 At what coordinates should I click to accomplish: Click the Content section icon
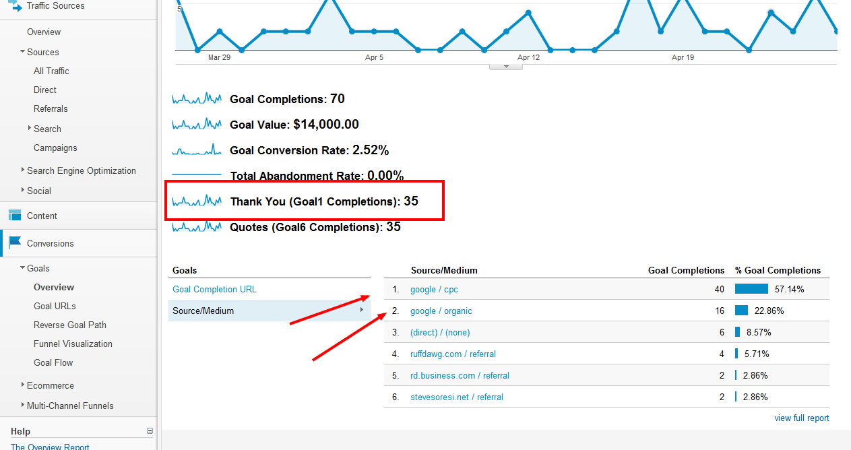tap(15, 216)
